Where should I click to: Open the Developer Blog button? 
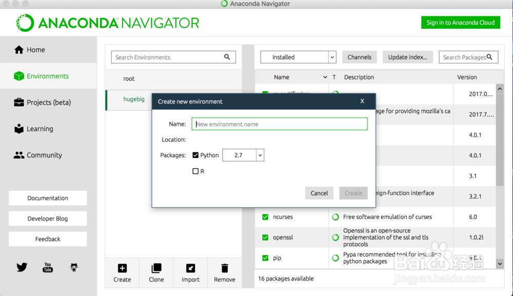click(48, 219)
